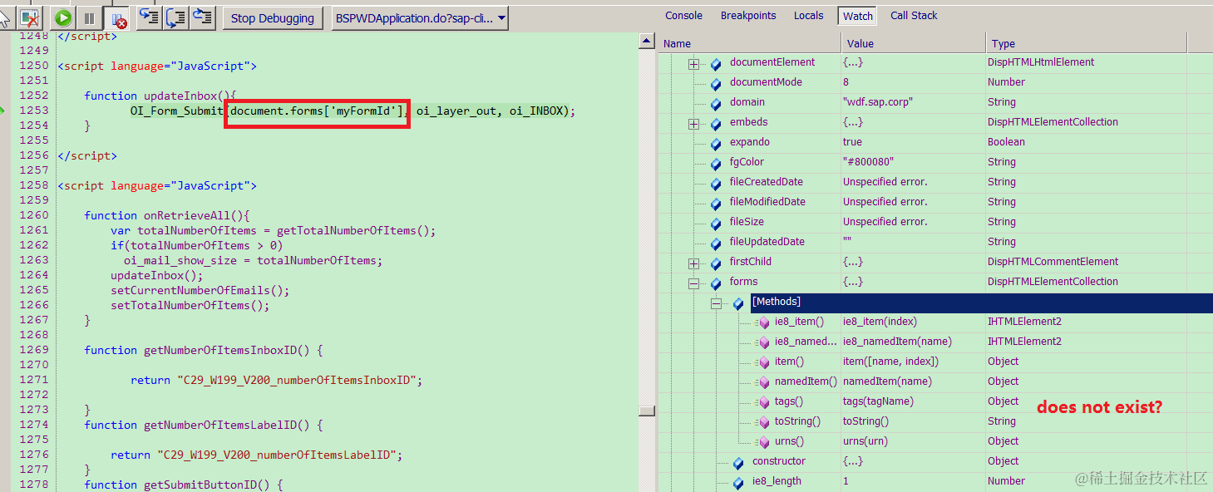Click the namedItem(name) value cell

pos(887,381)
